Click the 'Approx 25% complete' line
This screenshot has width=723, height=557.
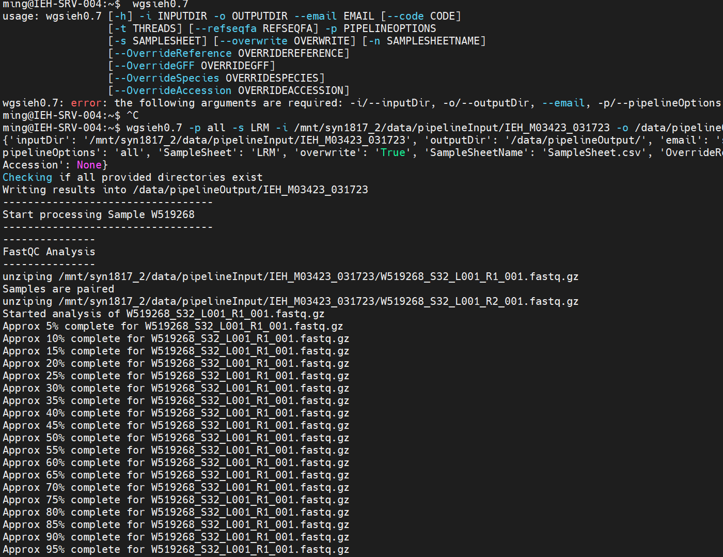[176, 376]
